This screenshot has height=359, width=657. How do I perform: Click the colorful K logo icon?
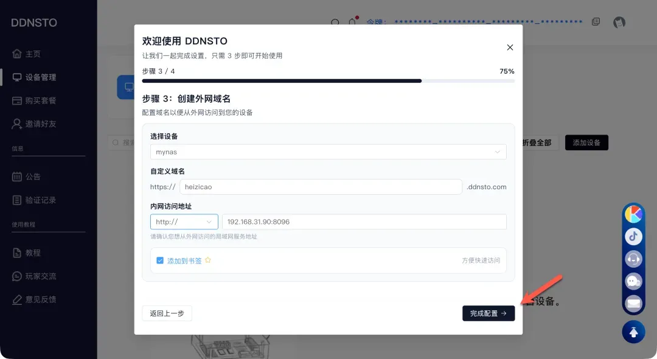[x=633, y=214]
